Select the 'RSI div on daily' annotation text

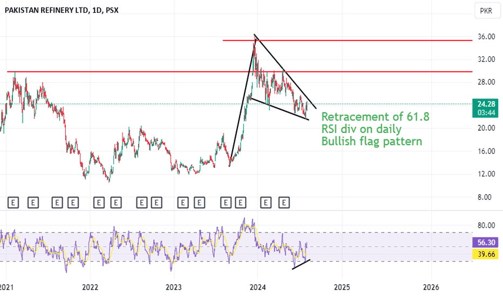[x=362, y=129]
